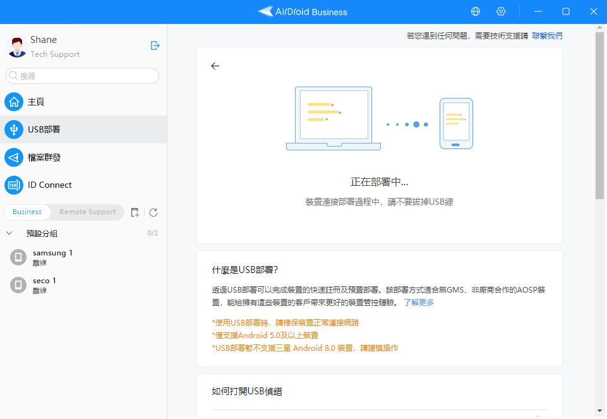
Task: Maximize the AirDroid Business window
Action: 565,11
